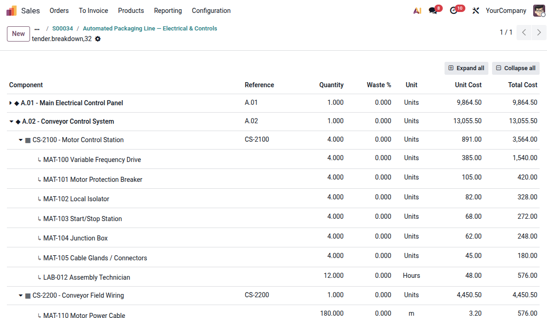Click the diamond icon of A.01 row
Screen dimensions: 547x318
coord(17,103)
